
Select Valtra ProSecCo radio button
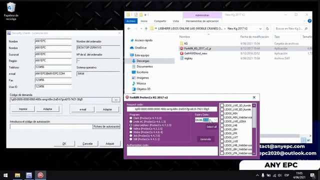(x=131, y=129)
